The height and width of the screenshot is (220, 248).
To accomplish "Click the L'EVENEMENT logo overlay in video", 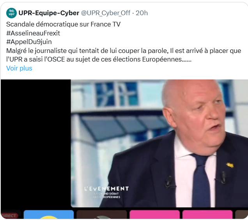I will [106, 192].
